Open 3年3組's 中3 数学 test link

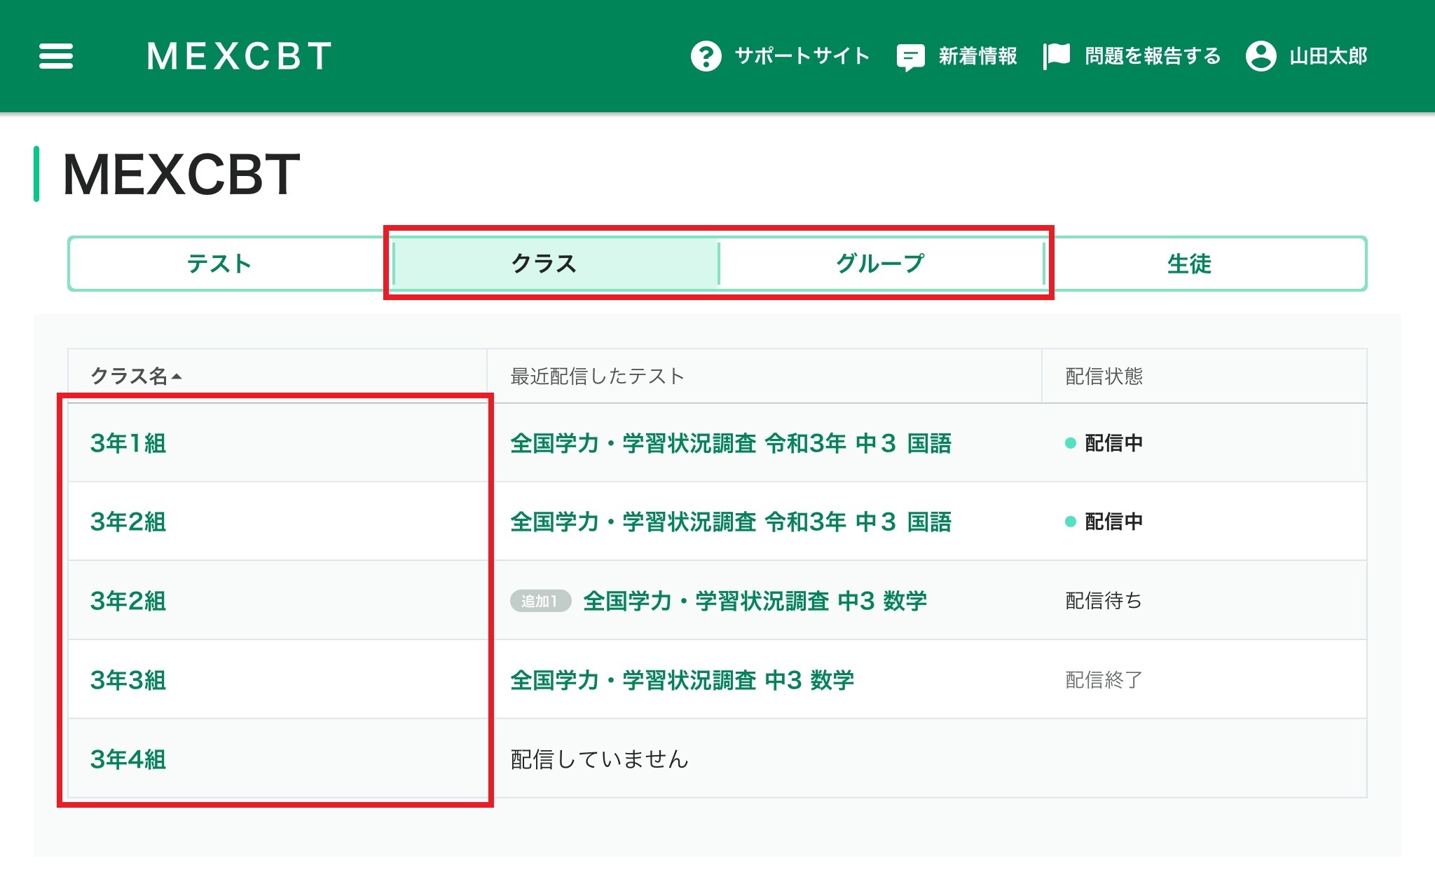[682, 680]
